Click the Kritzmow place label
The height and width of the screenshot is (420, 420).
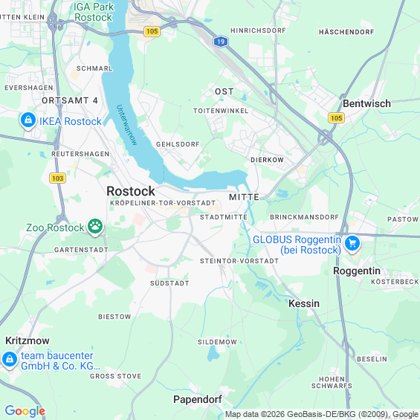[28, 340]
